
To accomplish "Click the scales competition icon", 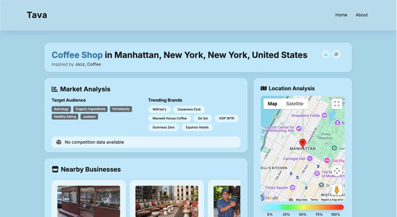I will (x=59, y=142).
